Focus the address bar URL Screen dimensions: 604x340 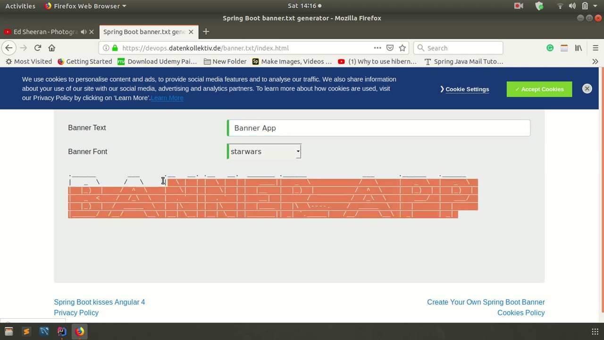point(245,48)
